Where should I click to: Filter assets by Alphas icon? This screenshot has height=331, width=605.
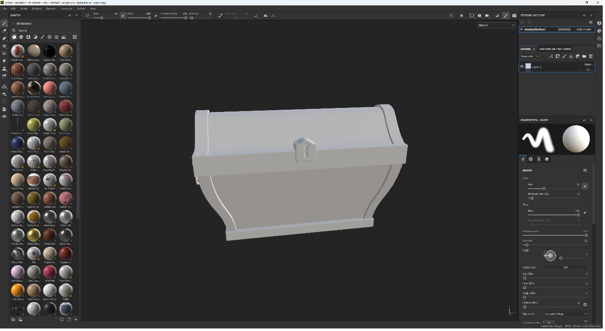(x=50, y=37)
